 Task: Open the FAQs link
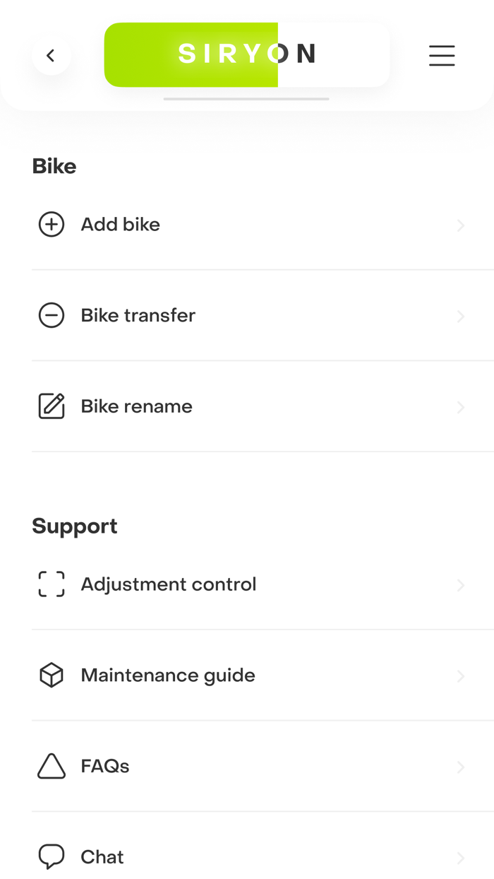105,766
